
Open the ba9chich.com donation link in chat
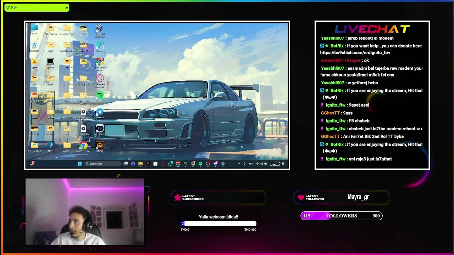(x=355, y=52)
